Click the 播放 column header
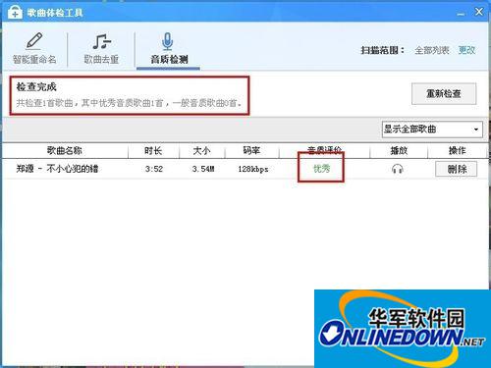Viewport: 491px width, 368px height. coord(399,150)
